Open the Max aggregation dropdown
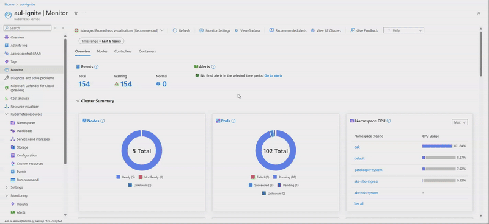The image size is (489, 224). click(x=460, y=122)
